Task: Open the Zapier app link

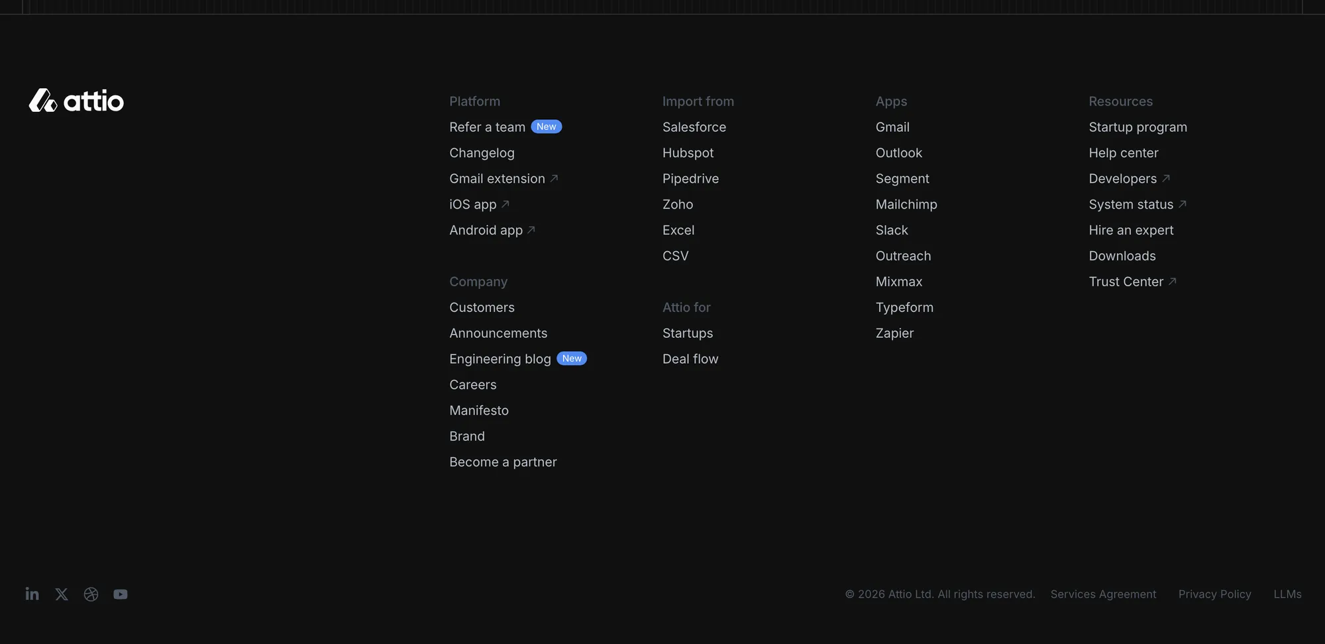Action: pos(894,333)
